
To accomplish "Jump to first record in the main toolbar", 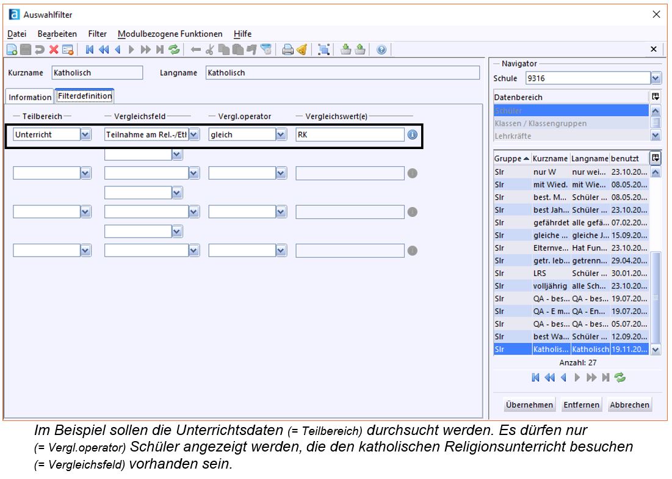I will [90, 49].
